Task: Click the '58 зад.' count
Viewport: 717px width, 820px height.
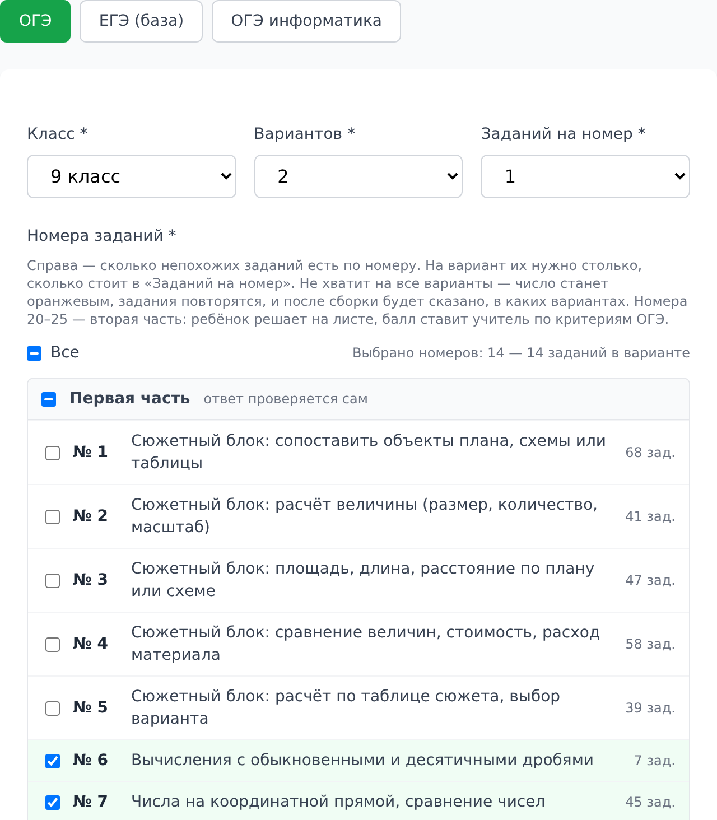Action: tap(650, 644)
